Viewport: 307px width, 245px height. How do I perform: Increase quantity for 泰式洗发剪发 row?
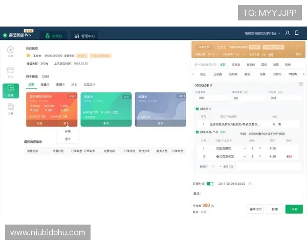click(260, 156)
